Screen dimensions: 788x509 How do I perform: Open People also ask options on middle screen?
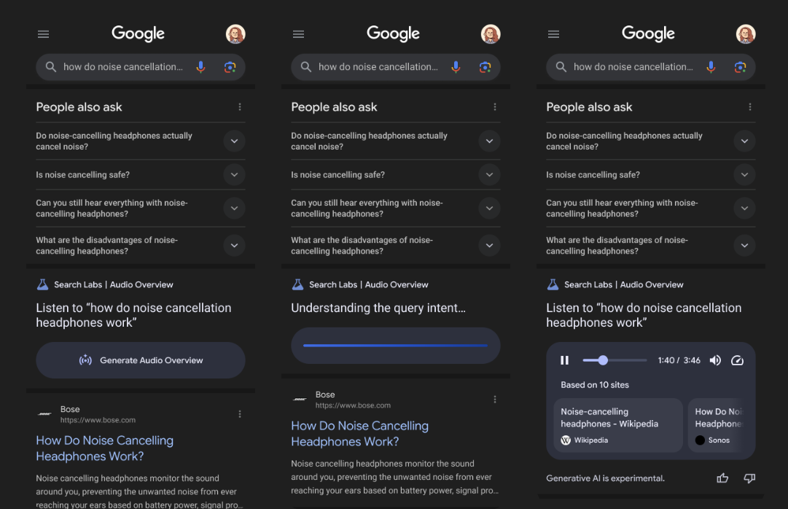click(495, 107)
